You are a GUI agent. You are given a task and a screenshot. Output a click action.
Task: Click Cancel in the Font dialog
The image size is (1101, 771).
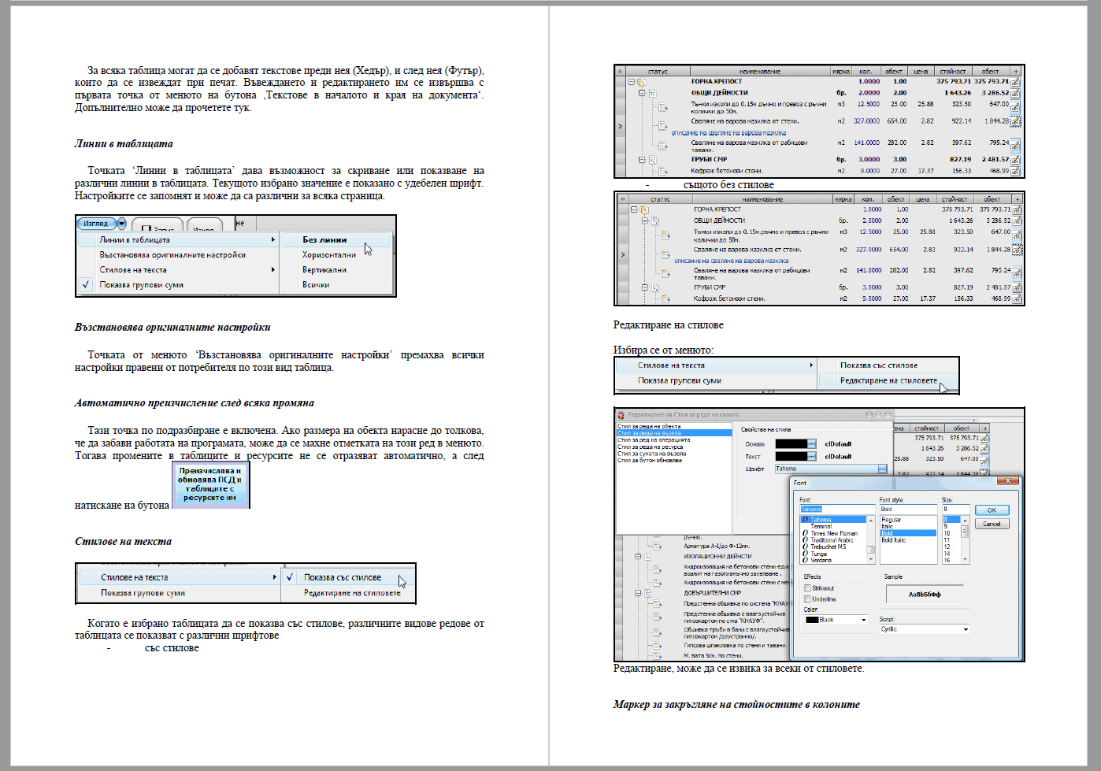[x=992, y=524]
